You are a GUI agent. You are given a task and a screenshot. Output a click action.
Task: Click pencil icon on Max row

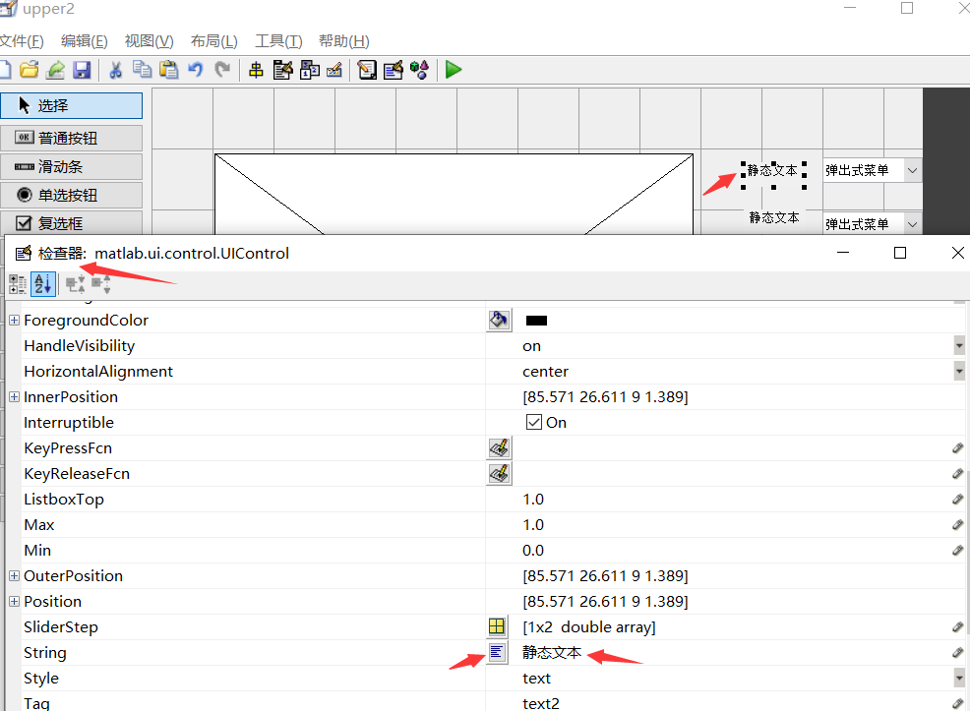point(957,525)
